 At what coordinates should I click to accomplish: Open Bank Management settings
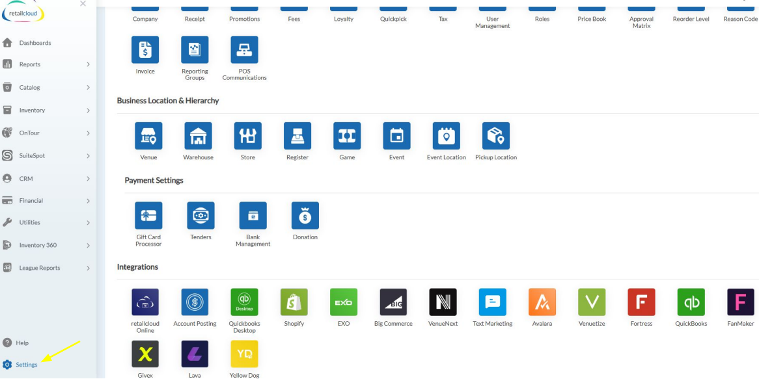[253, 216]
